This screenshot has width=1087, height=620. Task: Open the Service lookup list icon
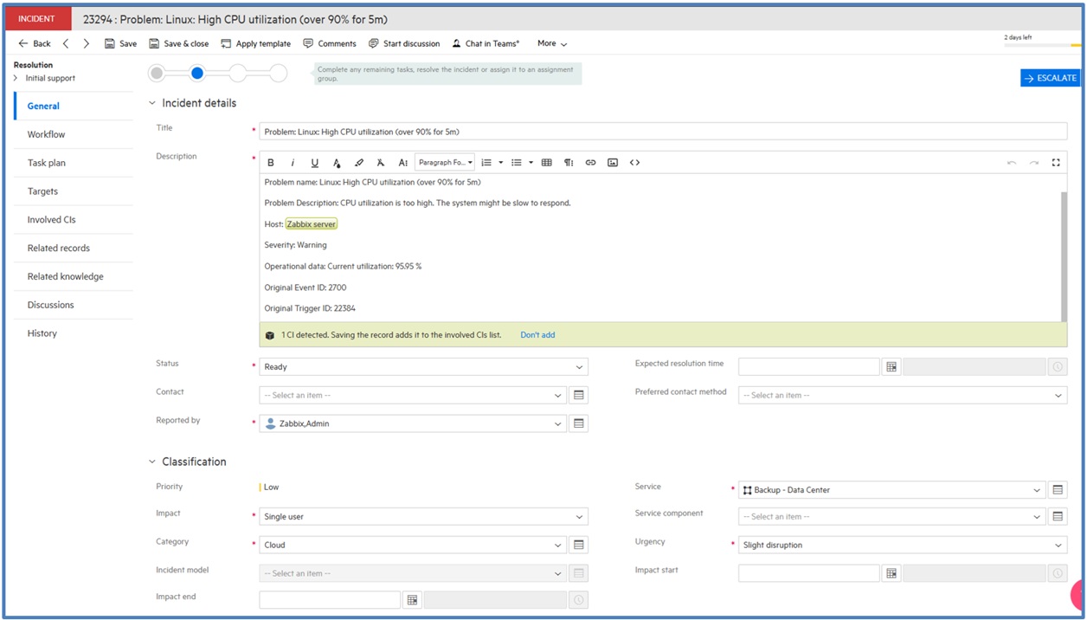(x=1058, y=490)
